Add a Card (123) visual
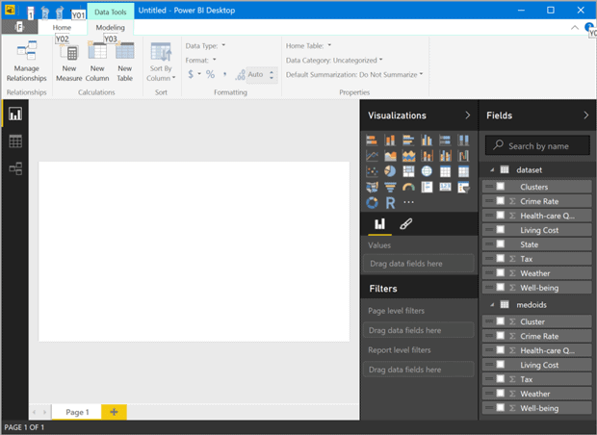Screen dimensions: 597x435 click(445, 187)
